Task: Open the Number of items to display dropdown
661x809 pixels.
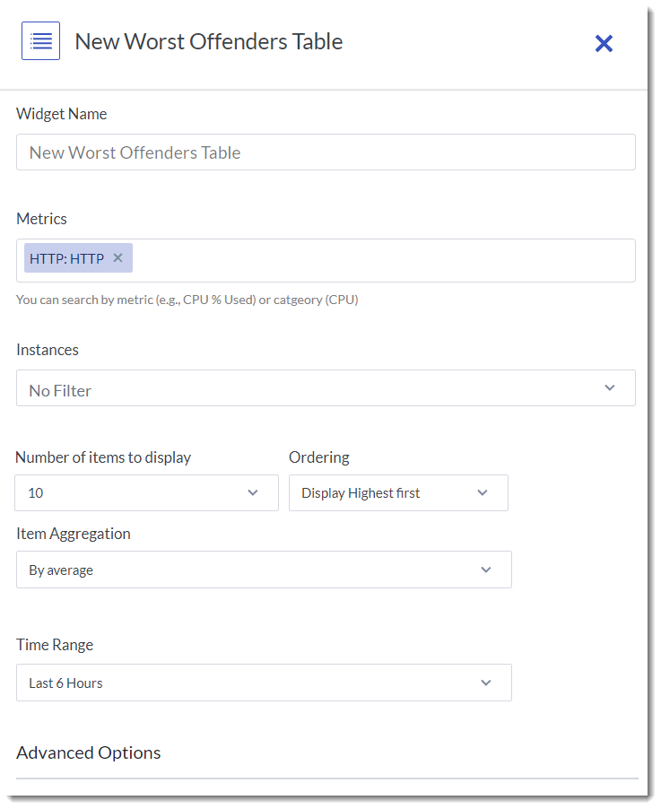Action: pos(147,492)
